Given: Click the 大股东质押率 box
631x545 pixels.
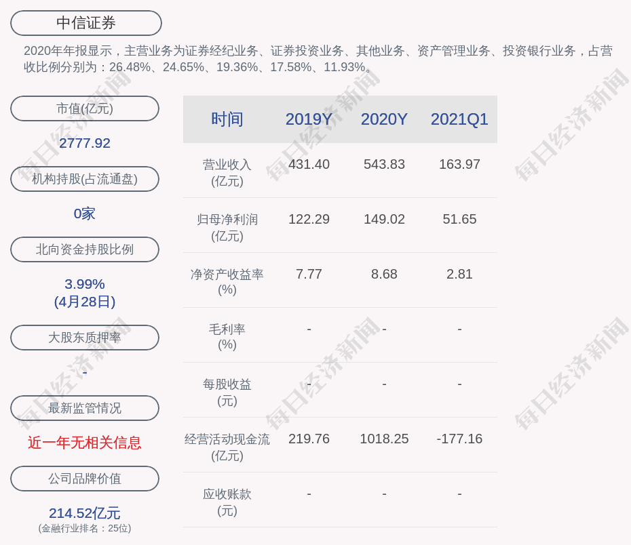Looking at the screenshot, I should 85,337.
